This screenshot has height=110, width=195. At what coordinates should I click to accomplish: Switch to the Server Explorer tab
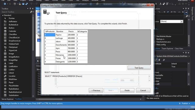coord(7,99)
